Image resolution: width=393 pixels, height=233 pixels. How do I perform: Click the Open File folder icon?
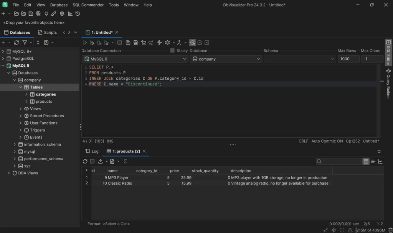(16, 14)
